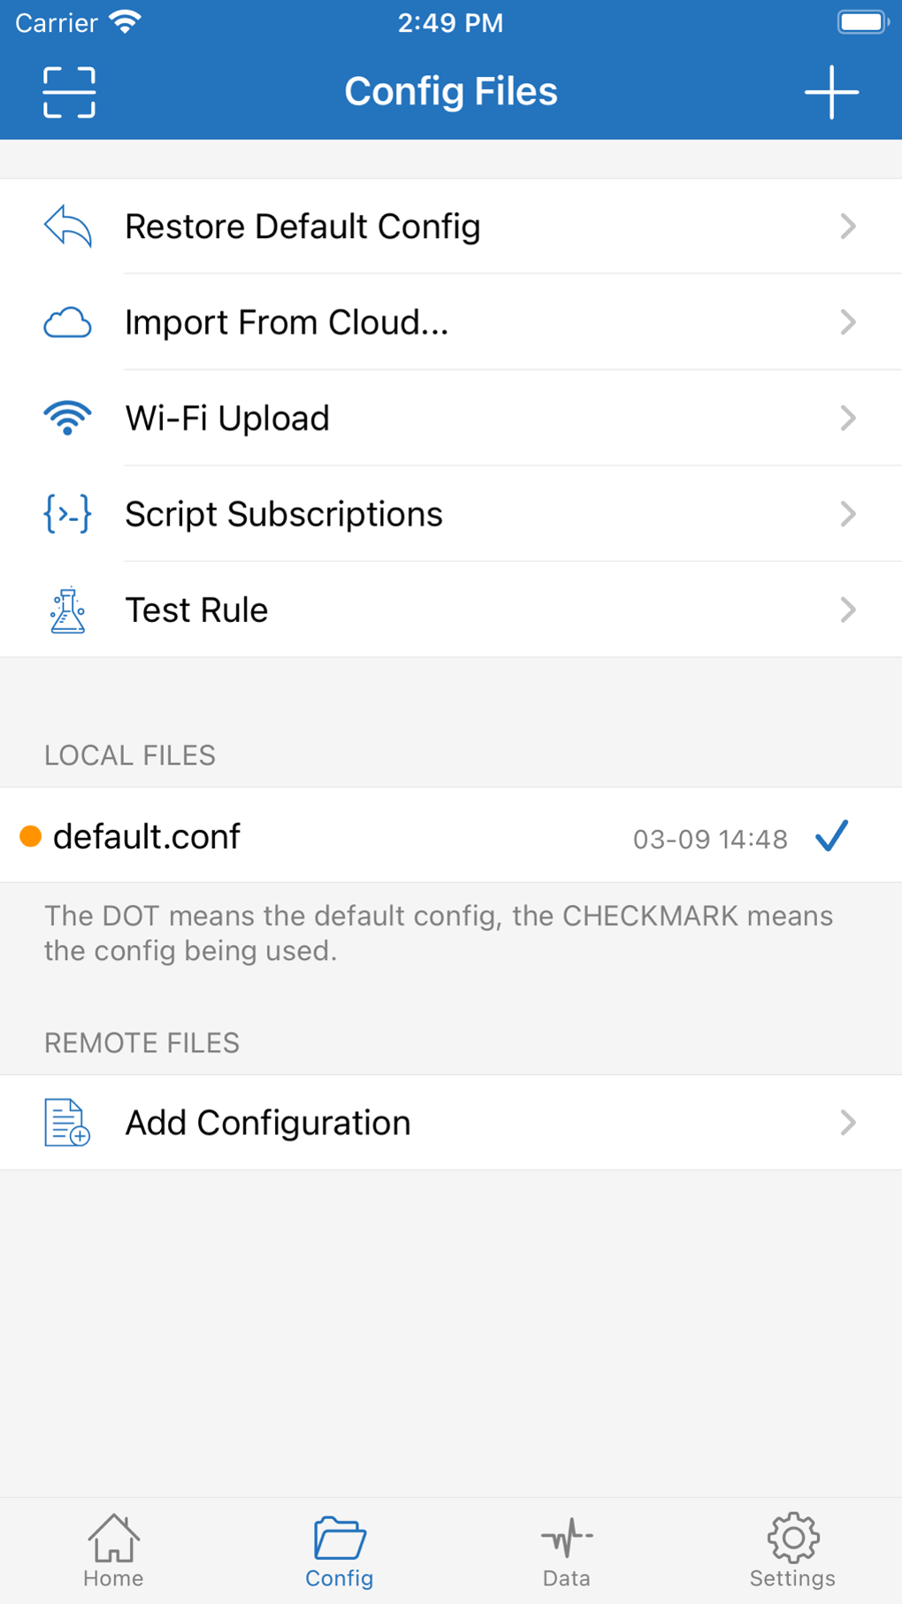902x1604 pixels.
Task: Switch to the Home tab
Action: [113, 1551]
